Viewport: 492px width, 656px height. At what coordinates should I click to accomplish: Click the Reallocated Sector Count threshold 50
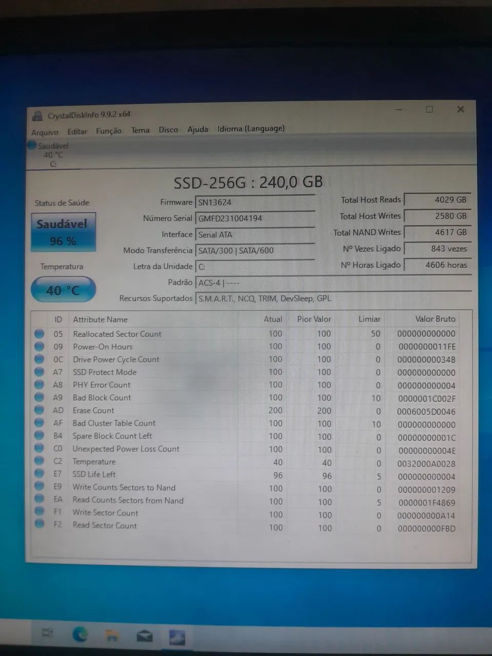click(x=376, y=334)
